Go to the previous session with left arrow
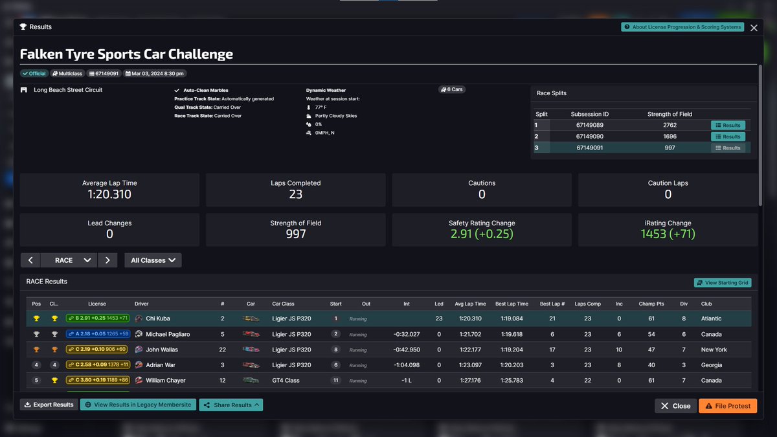Viewport: 777px width, 437px height. pyautogui.click(x=30, y=260)
